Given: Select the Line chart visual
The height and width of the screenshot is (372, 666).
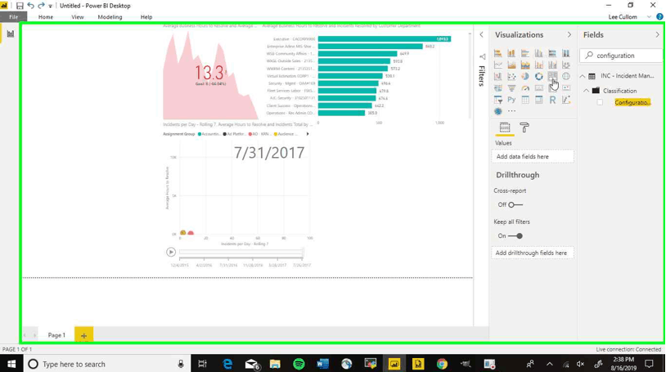Looking at the screenshot, I should (x=497, y=65).
